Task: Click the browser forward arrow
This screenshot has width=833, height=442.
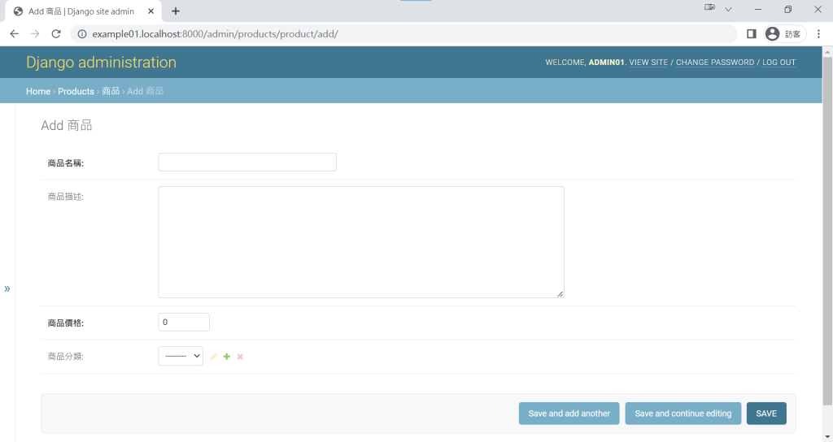Action: (x=35, y=34)
